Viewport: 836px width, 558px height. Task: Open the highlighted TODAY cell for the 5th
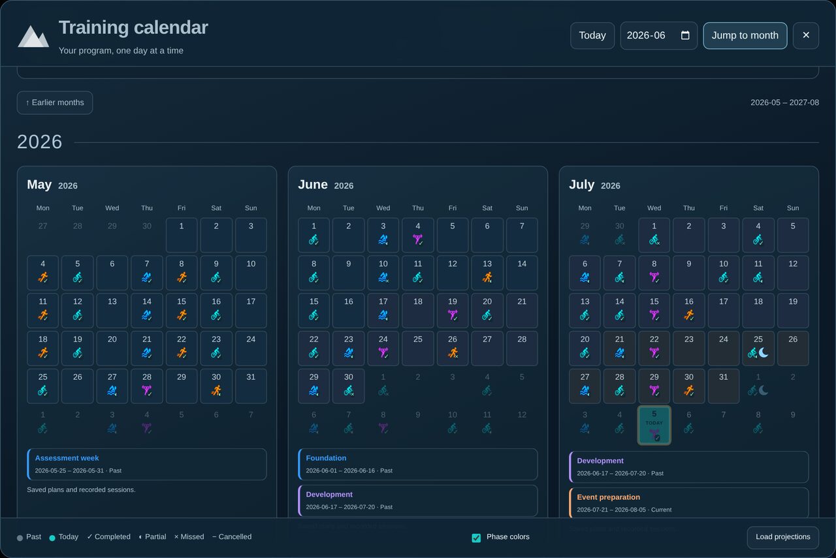[x=654, y=426]
